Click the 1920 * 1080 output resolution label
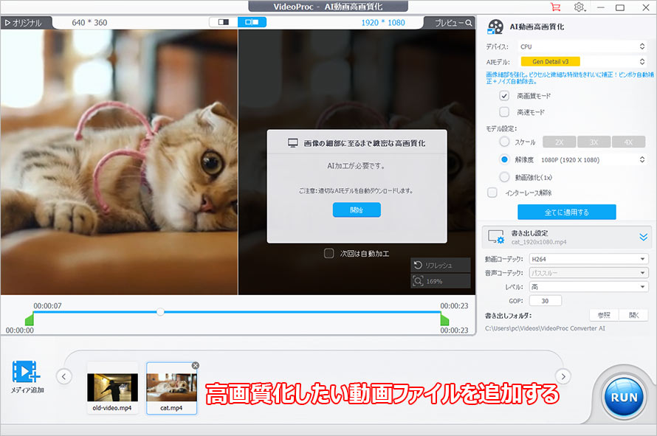This screenshot has width=657, height=436. pyautogui.click(x=383, y=23)
